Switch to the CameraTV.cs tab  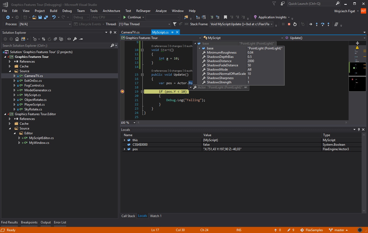(x=130, y=32)
